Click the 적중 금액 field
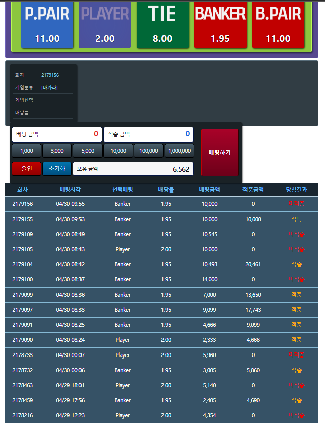 tap(148, 134)
